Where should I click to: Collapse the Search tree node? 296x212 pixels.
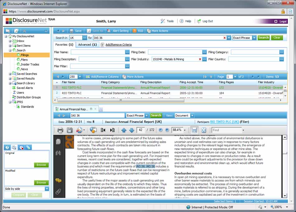(x=10, y=50)
